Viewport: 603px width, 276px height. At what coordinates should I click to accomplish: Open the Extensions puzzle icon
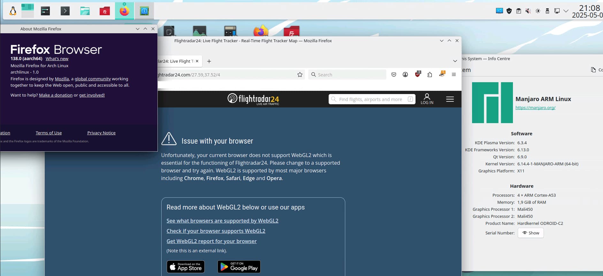click(430, 75)
